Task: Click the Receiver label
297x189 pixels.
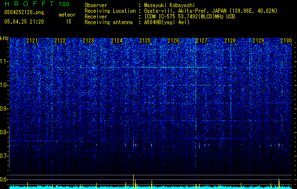Action: (96, 17)
